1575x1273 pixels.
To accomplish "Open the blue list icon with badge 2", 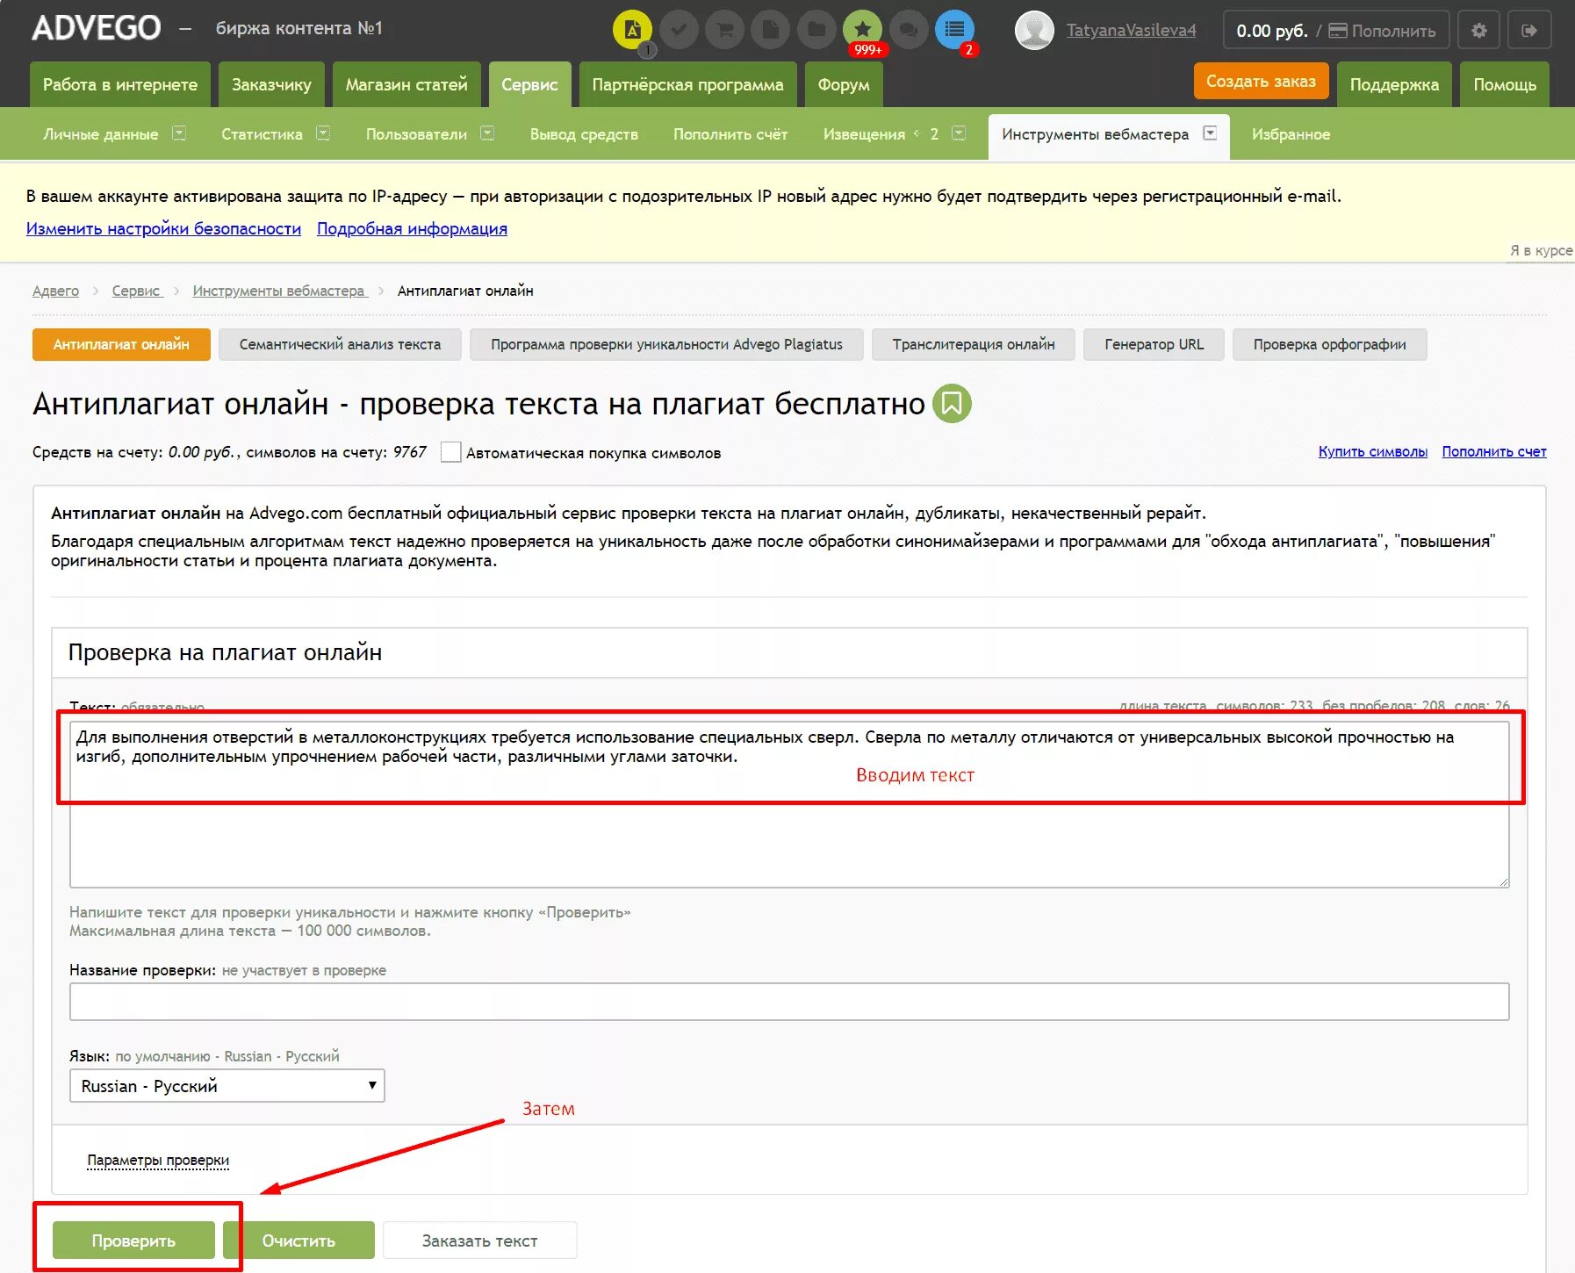I will pos(954,30).
